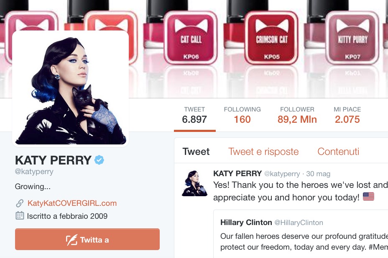This screenshot has height=258, width=388.
Task: Open the KatyKatCOVERGIRL.com link
Action: point(72,203)
